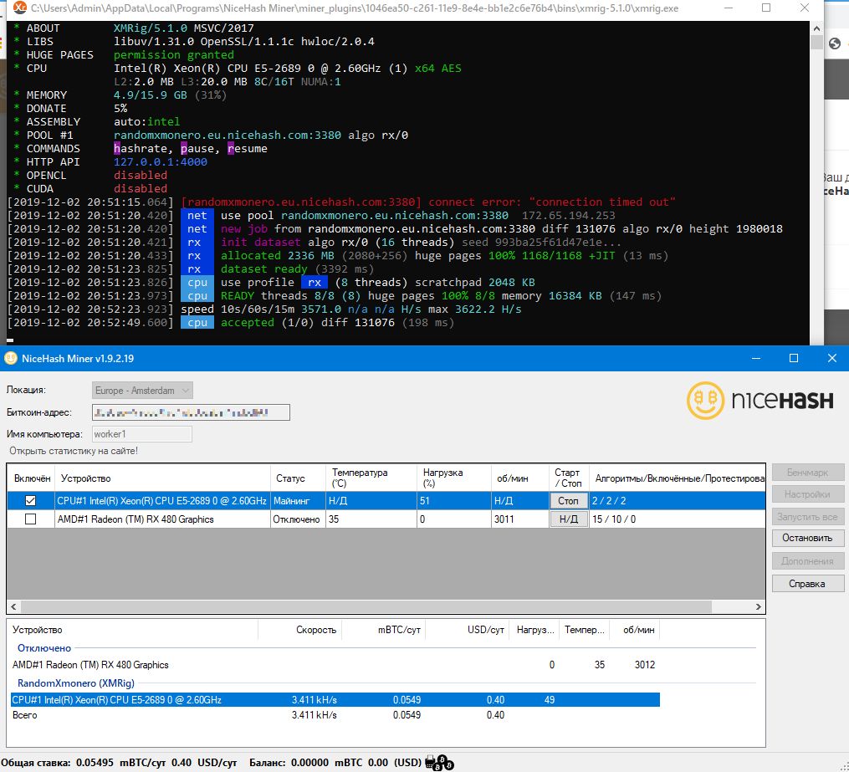The height and width of the screenshot is (772, 849).
Task: Click the Настройки button
Action: pyautogui.click(x=807, y=494)
